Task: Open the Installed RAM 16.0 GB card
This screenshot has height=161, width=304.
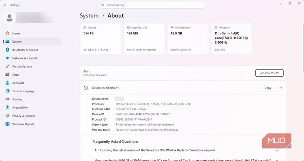Action: click(x=188, y=39)
